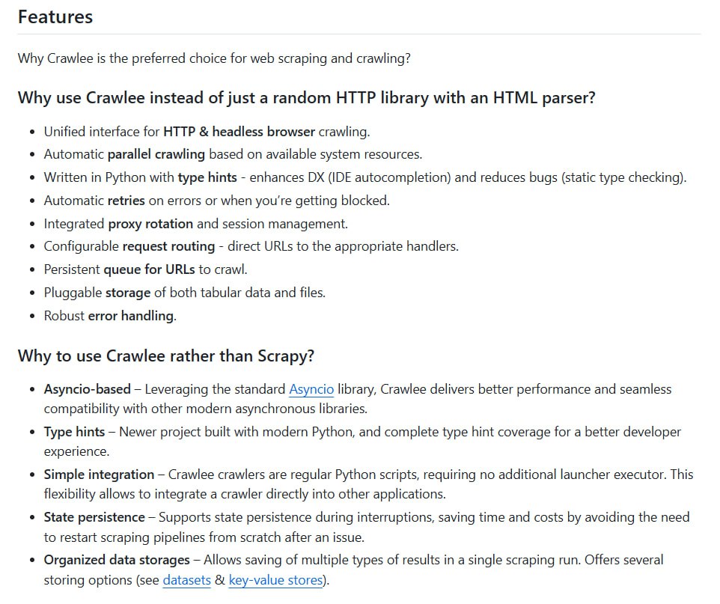
Task: Follow the key-value stores link
Action: [275, 580]
